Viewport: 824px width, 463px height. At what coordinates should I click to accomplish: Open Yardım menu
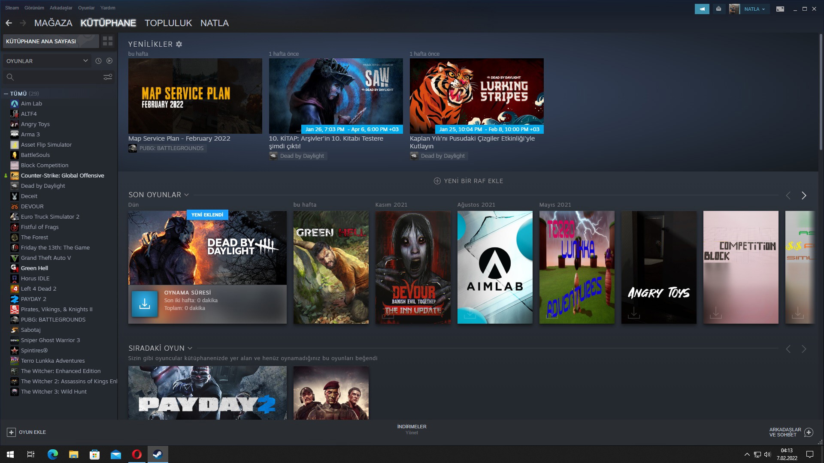coord(108,8)
